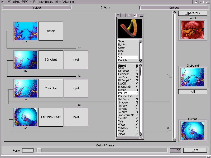Click the Output Frame slider knob
This screenshot has height=158, width=211.
(x=39, y=150)
